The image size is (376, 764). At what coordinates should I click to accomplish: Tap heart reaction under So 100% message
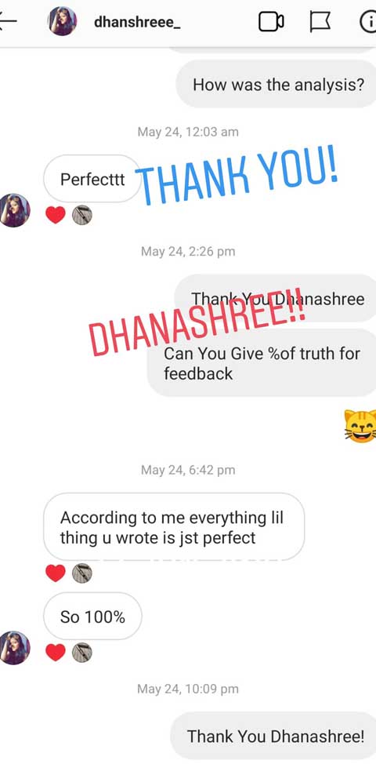tap(56, 652)
